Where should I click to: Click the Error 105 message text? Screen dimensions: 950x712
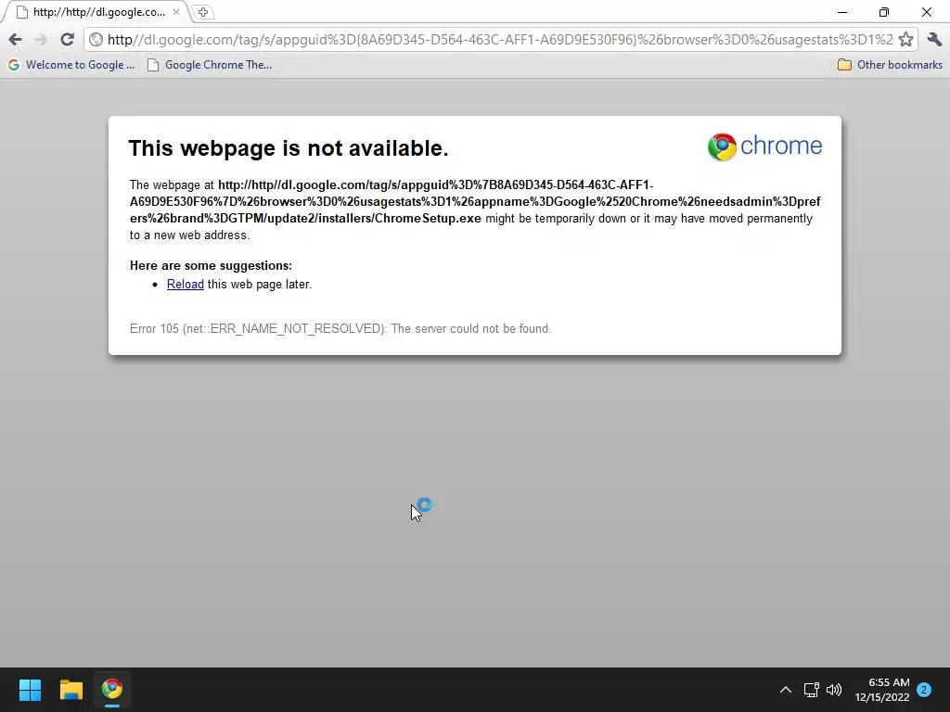(340, 329)
